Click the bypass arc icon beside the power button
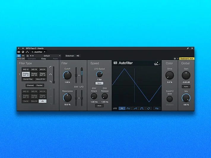The image size is (211, 158). 23,56
